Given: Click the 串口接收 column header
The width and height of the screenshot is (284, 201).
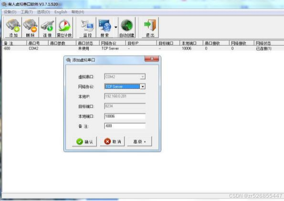Looking at the screenshot, I should point(216,43).
